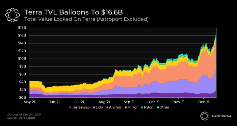
Task: Select the yellow Mirror legend swatch
Action: 125,108
